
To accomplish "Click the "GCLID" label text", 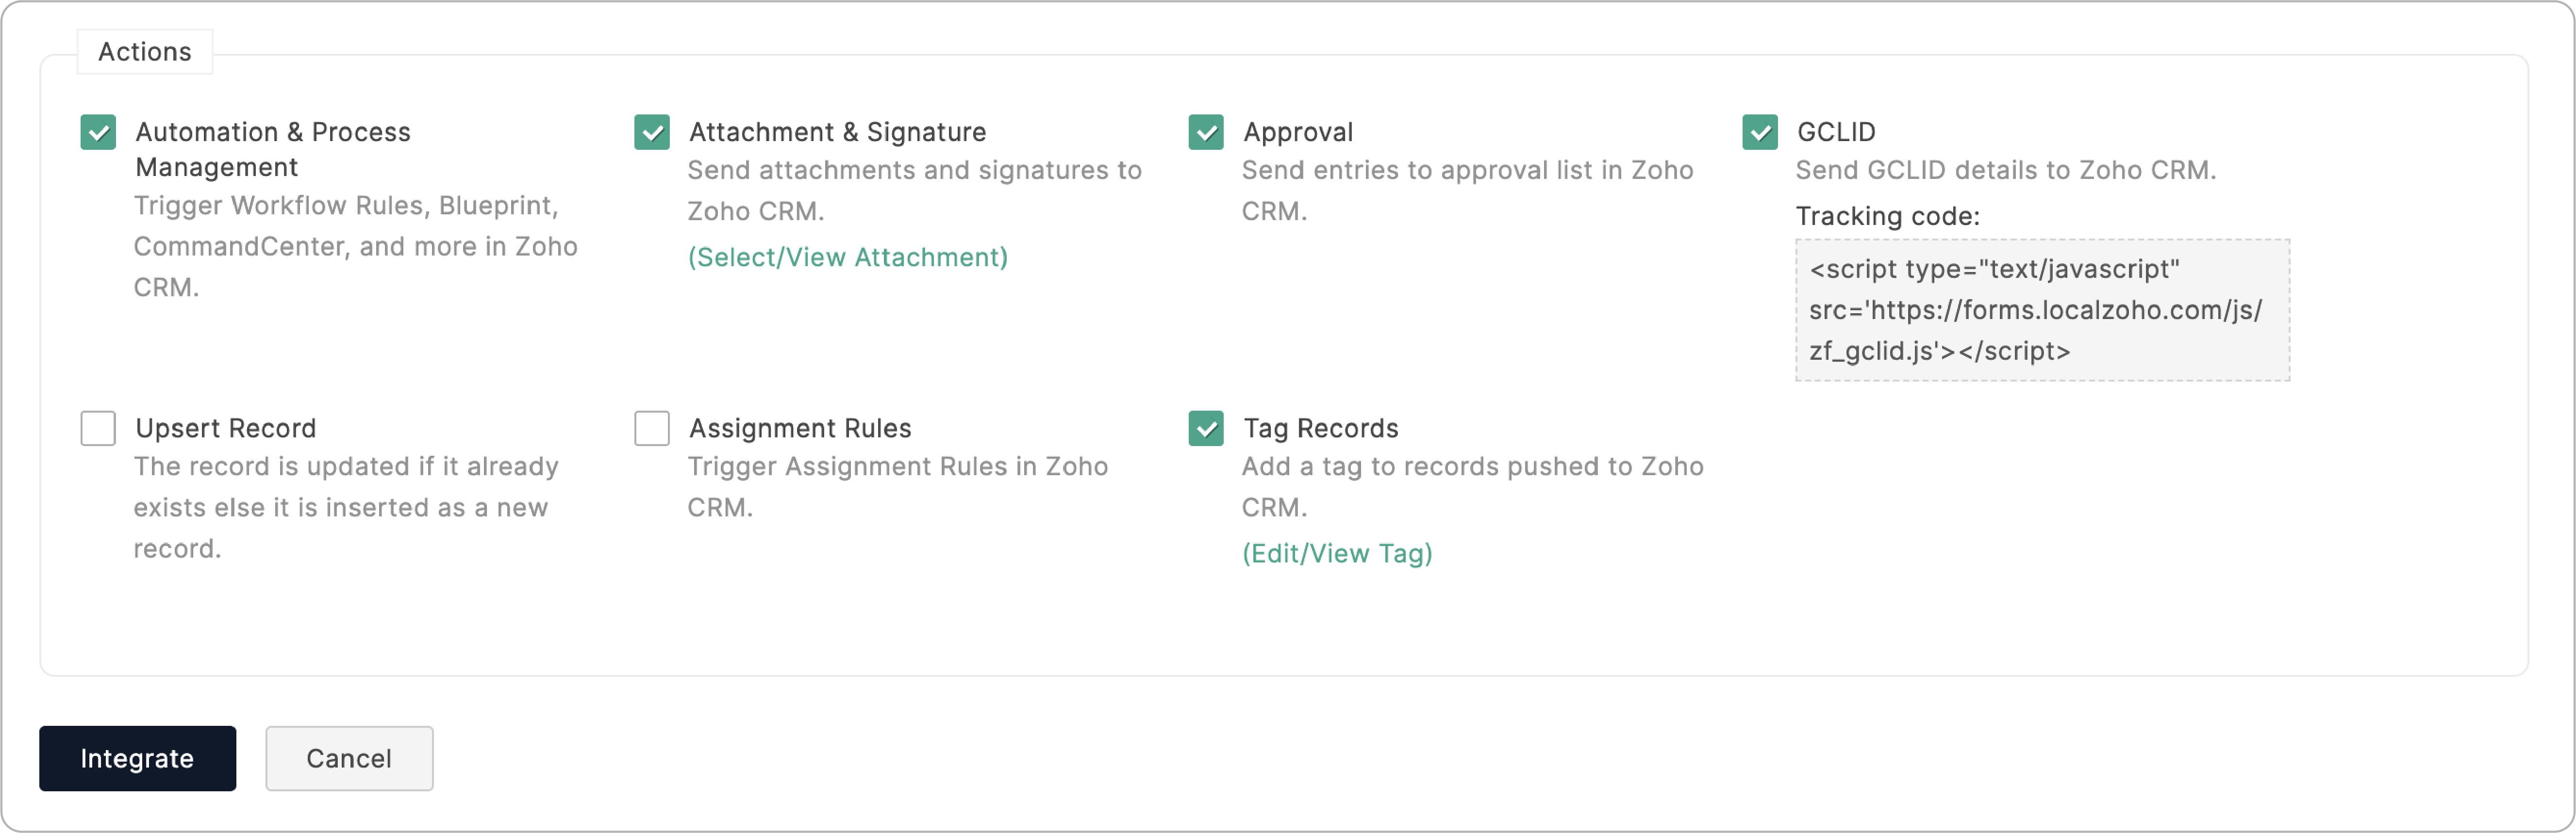I will pyautogui.click(x=1836, y=132).
